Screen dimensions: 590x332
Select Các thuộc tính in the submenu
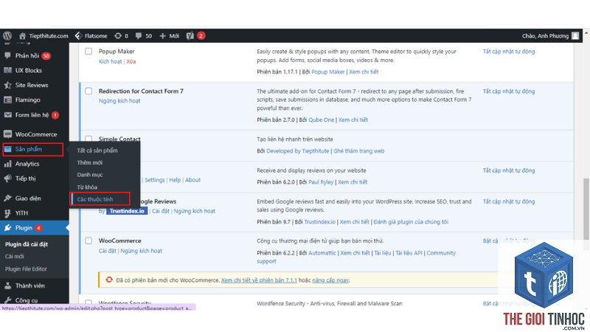95,199
